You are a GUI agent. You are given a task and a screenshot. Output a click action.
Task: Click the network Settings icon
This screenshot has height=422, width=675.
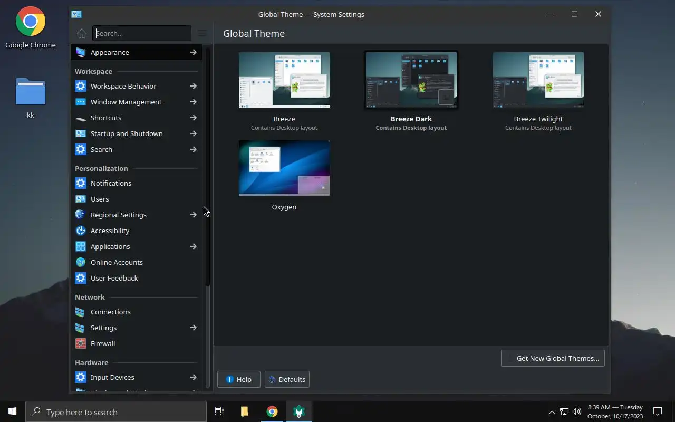(80, 328)
